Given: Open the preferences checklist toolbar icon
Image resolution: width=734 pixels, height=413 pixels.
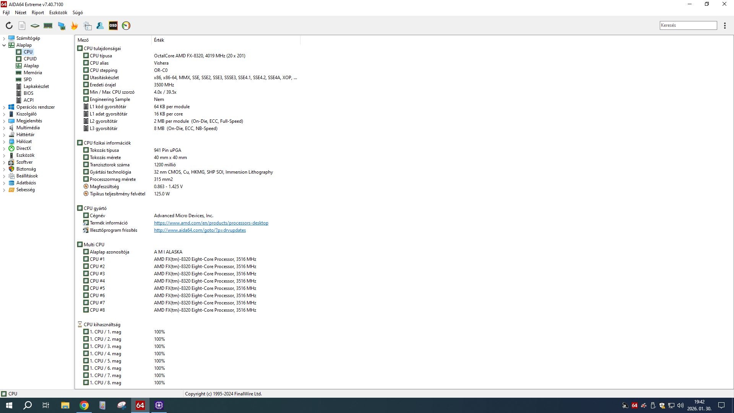Looking at the screenshot, I should [x=88, y=26].
